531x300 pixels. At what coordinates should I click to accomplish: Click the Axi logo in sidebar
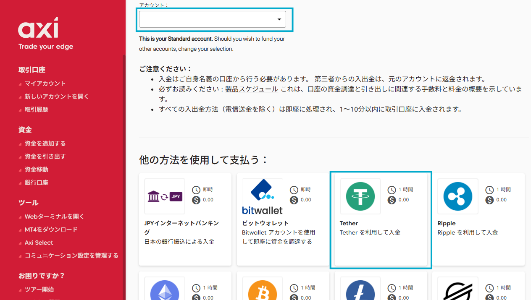38,28
